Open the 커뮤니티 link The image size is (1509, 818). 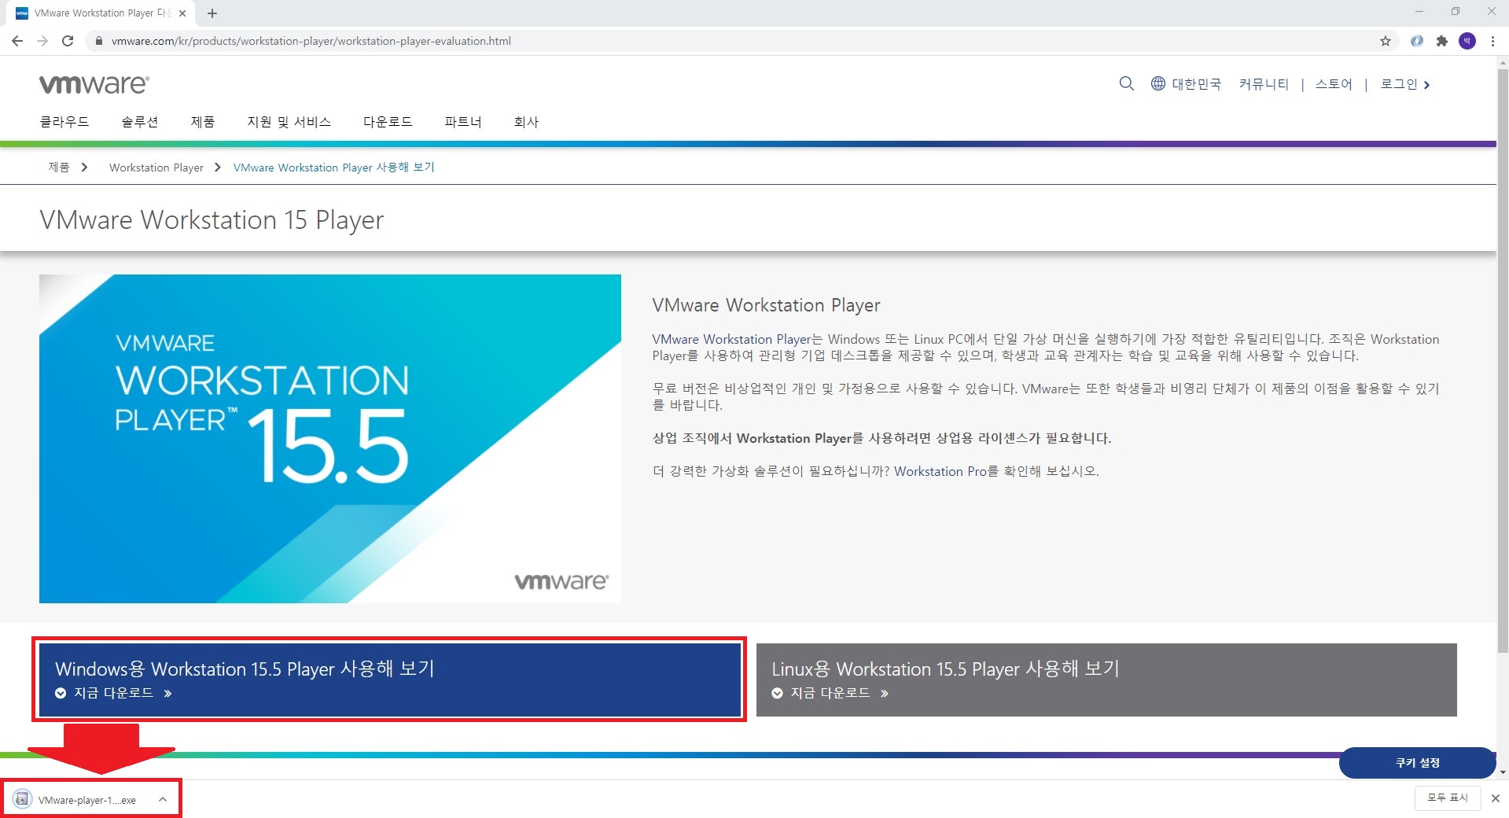point(1264,84)
